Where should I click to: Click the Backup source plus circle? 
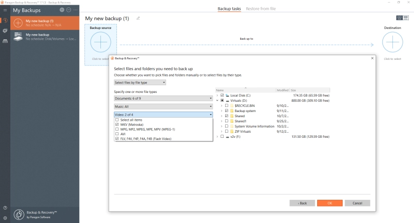tap(100, 42)
